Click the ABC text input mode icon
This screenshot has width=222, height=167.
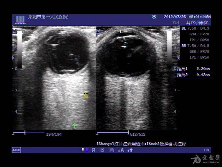click(16, 150)
